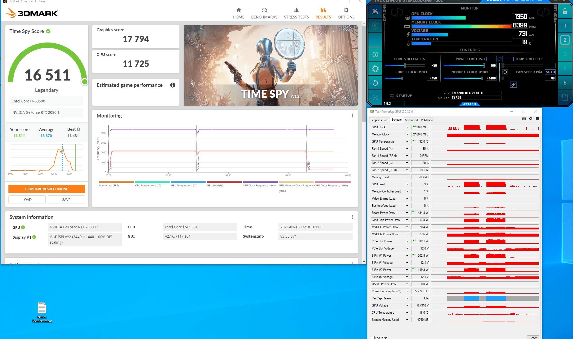
Task: Open STRESS TESTS in 3DMark
Action: click(x=296, y=13)
